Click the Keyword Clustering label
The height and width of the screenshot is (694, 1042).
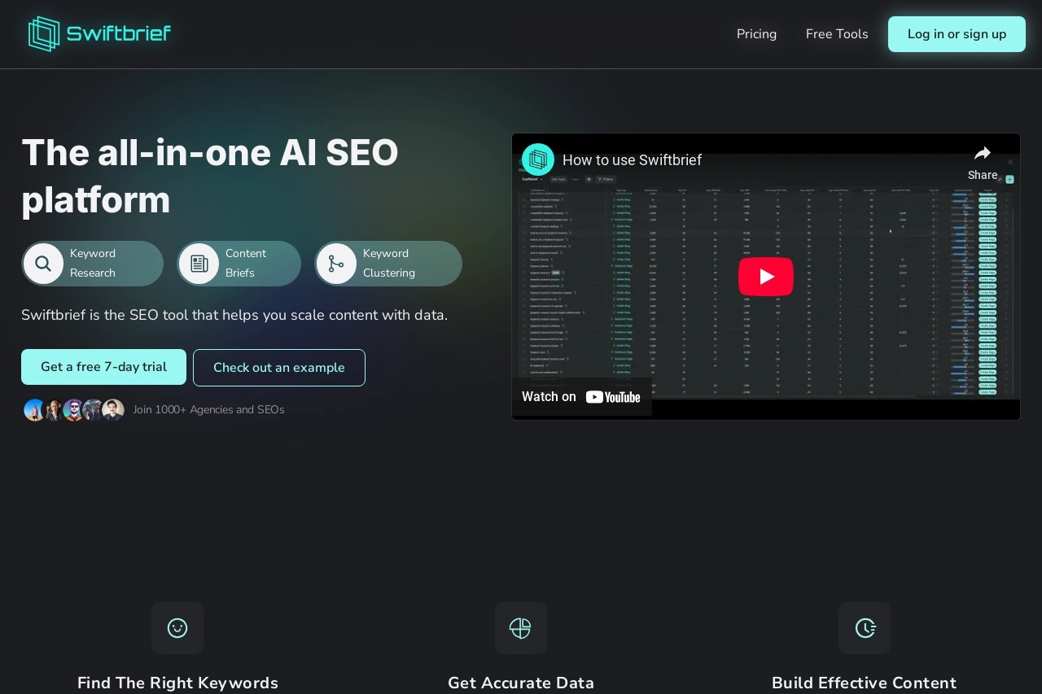pos(389,263)
